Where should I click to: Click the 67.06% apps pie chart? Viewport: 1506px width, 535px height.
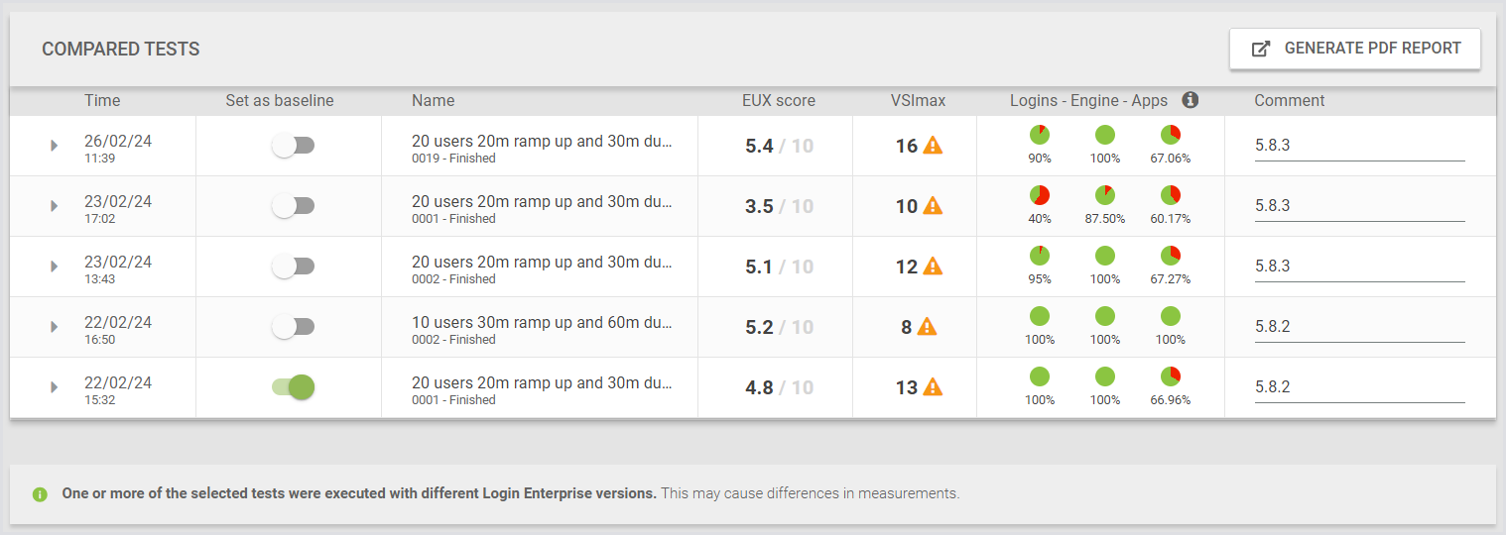pyautogui.click(x=1171, y=135)
